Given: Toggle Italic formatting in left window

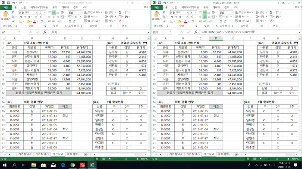Looking at the screenshot, I should pos(25,17).
